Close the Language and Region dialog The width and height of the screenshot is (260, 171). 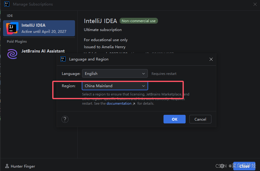point(211,59)
